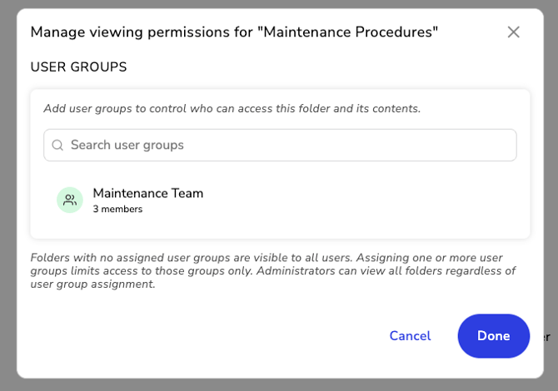Click partially hidden text behind dialog's right edge
Image resolution: width=558 pixels, height=391 pixels.
(547, 337)
